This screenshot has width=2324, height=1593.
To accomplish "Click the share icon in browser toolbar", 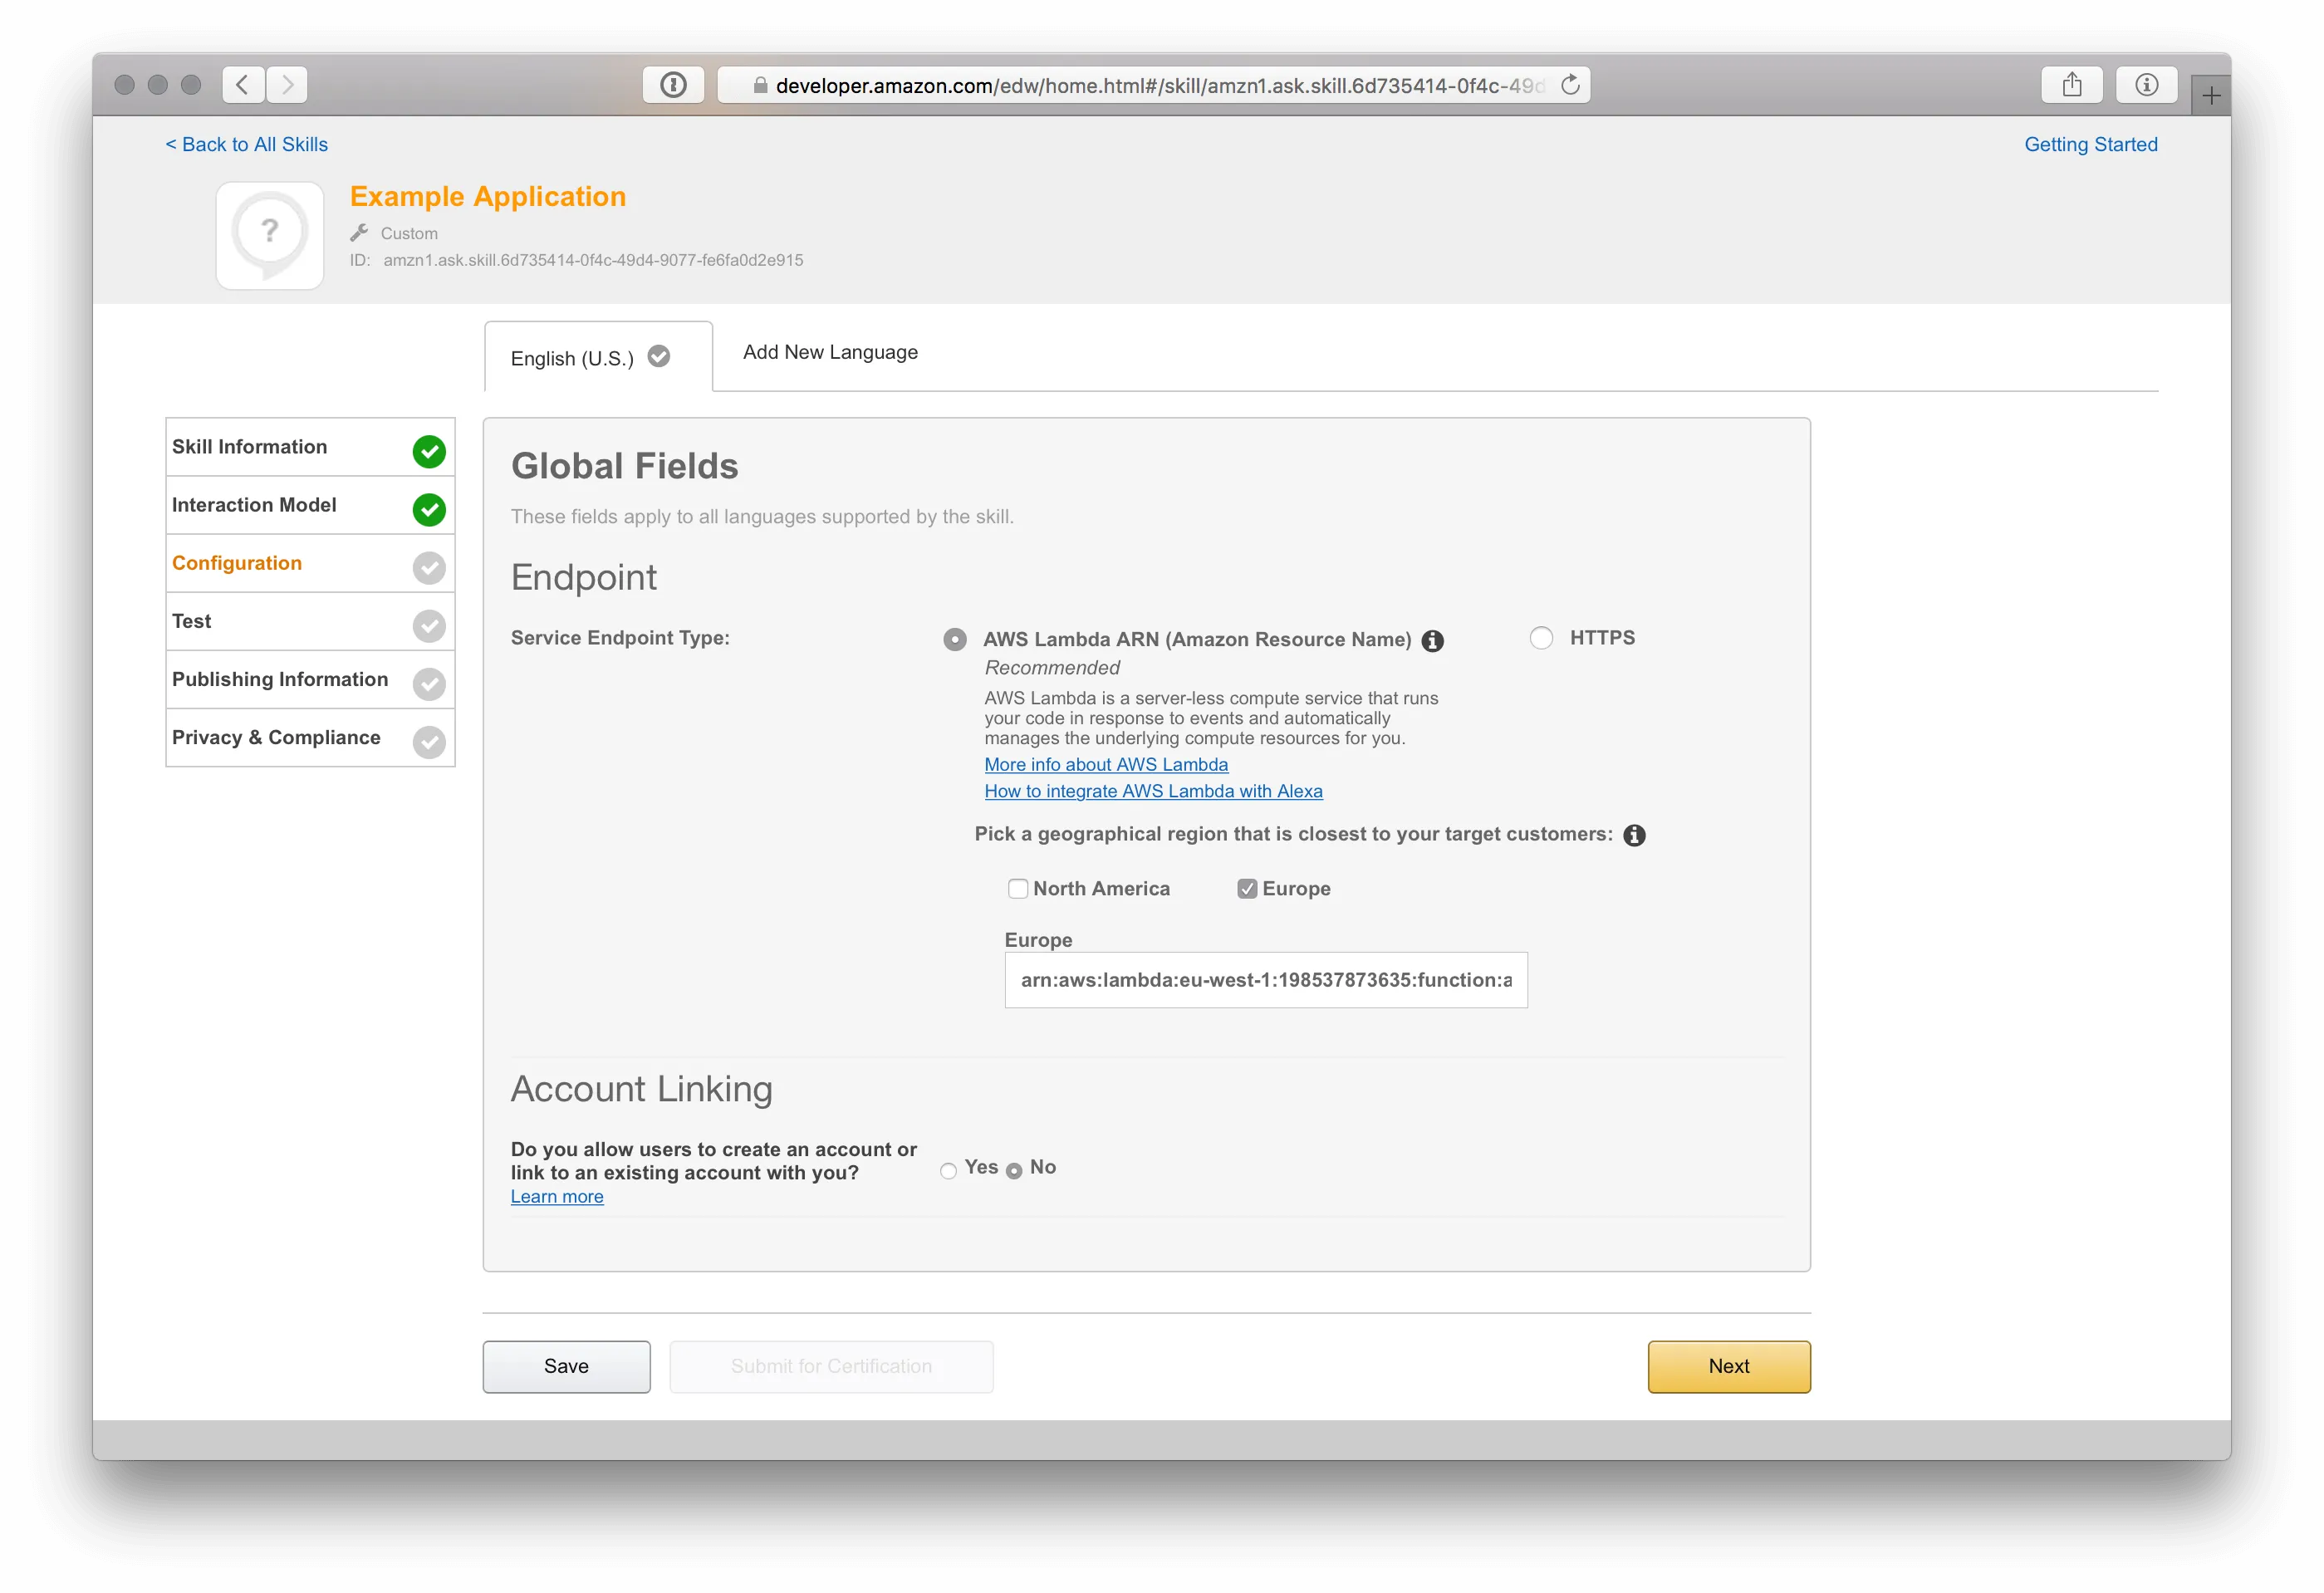I will [2072, 84].
